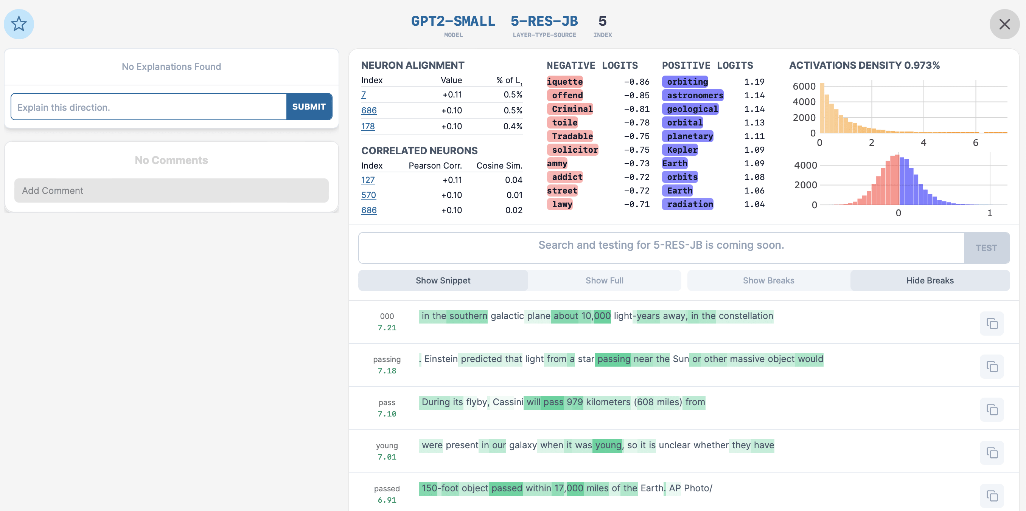Focus the 'Explain this direction' field
Image resolution: width=1026 pixels, height=511 pixels.
coord(149,107)
